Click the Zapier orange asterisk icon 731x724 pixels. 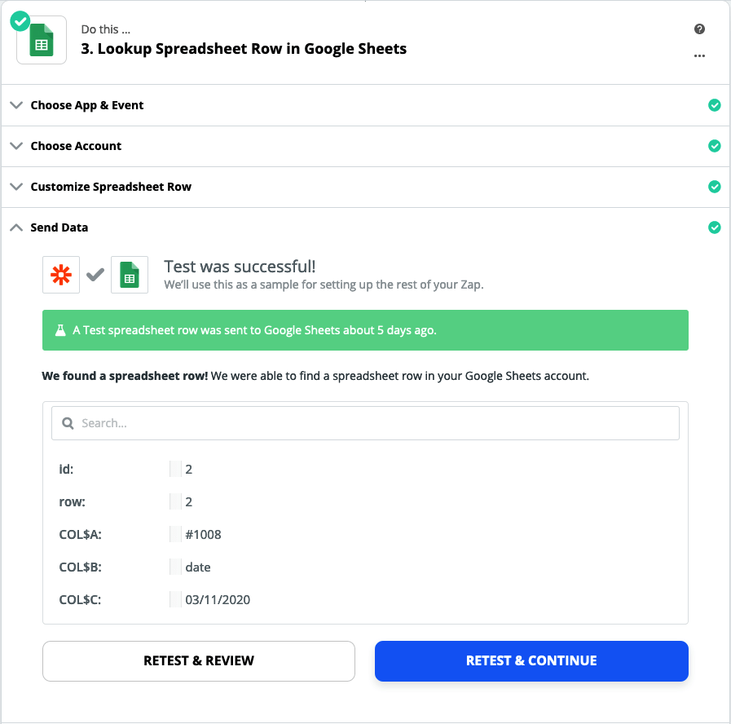tap(61, 275)
